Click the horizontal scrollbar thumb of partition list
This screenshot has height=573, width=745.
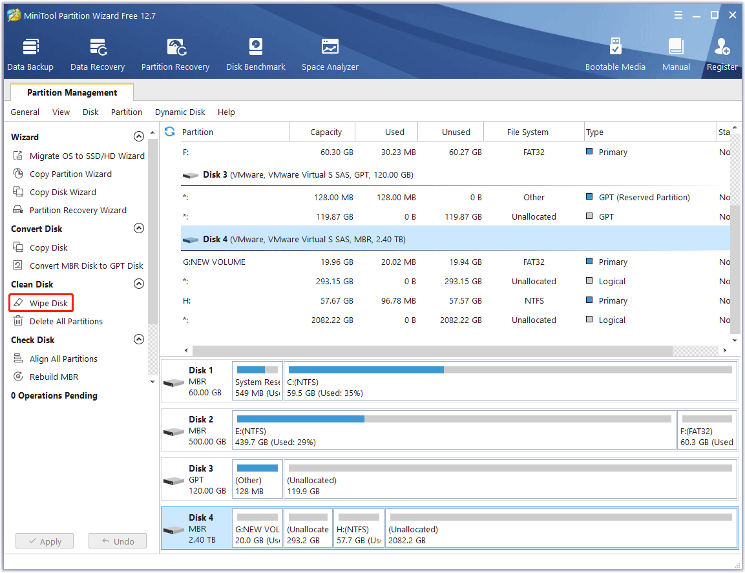(432, 351)
